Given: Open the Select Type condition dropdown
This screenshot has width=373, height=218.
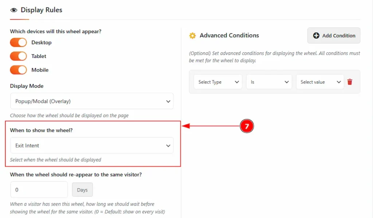Looking at the screenshot, I should coord(218,82).
